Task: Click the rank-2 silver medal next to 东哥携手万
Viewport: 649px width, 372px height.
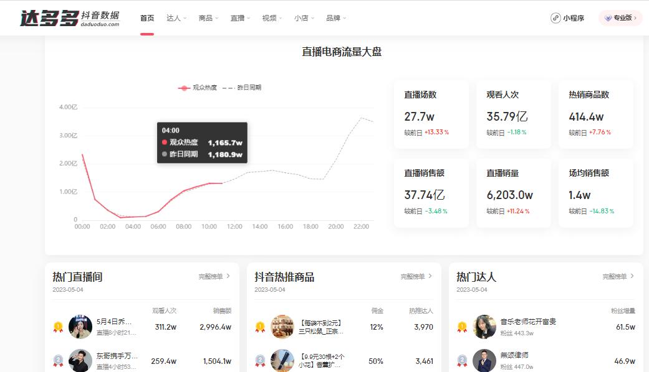Action: (x=57, y=360)
